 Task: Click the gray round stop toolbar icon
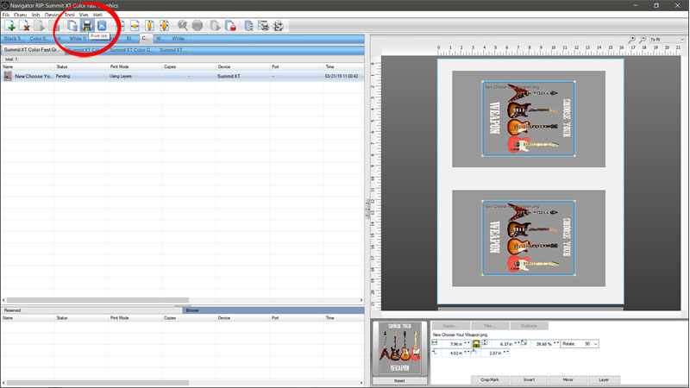pyautogui.click(x=198, y=26)
